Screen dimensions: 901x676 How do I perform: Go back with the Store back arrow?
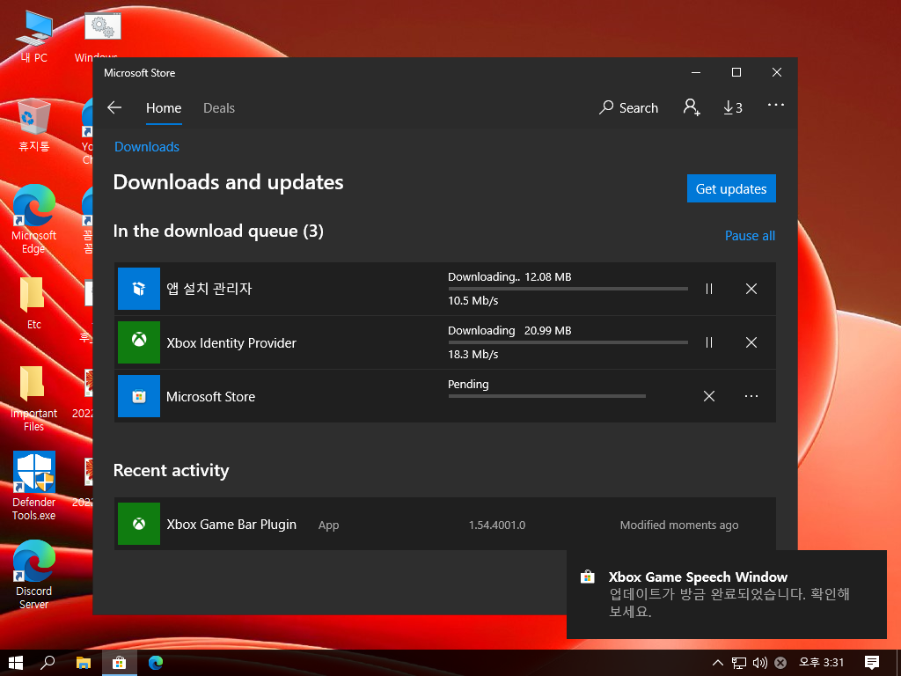click(x=114, y=107)
